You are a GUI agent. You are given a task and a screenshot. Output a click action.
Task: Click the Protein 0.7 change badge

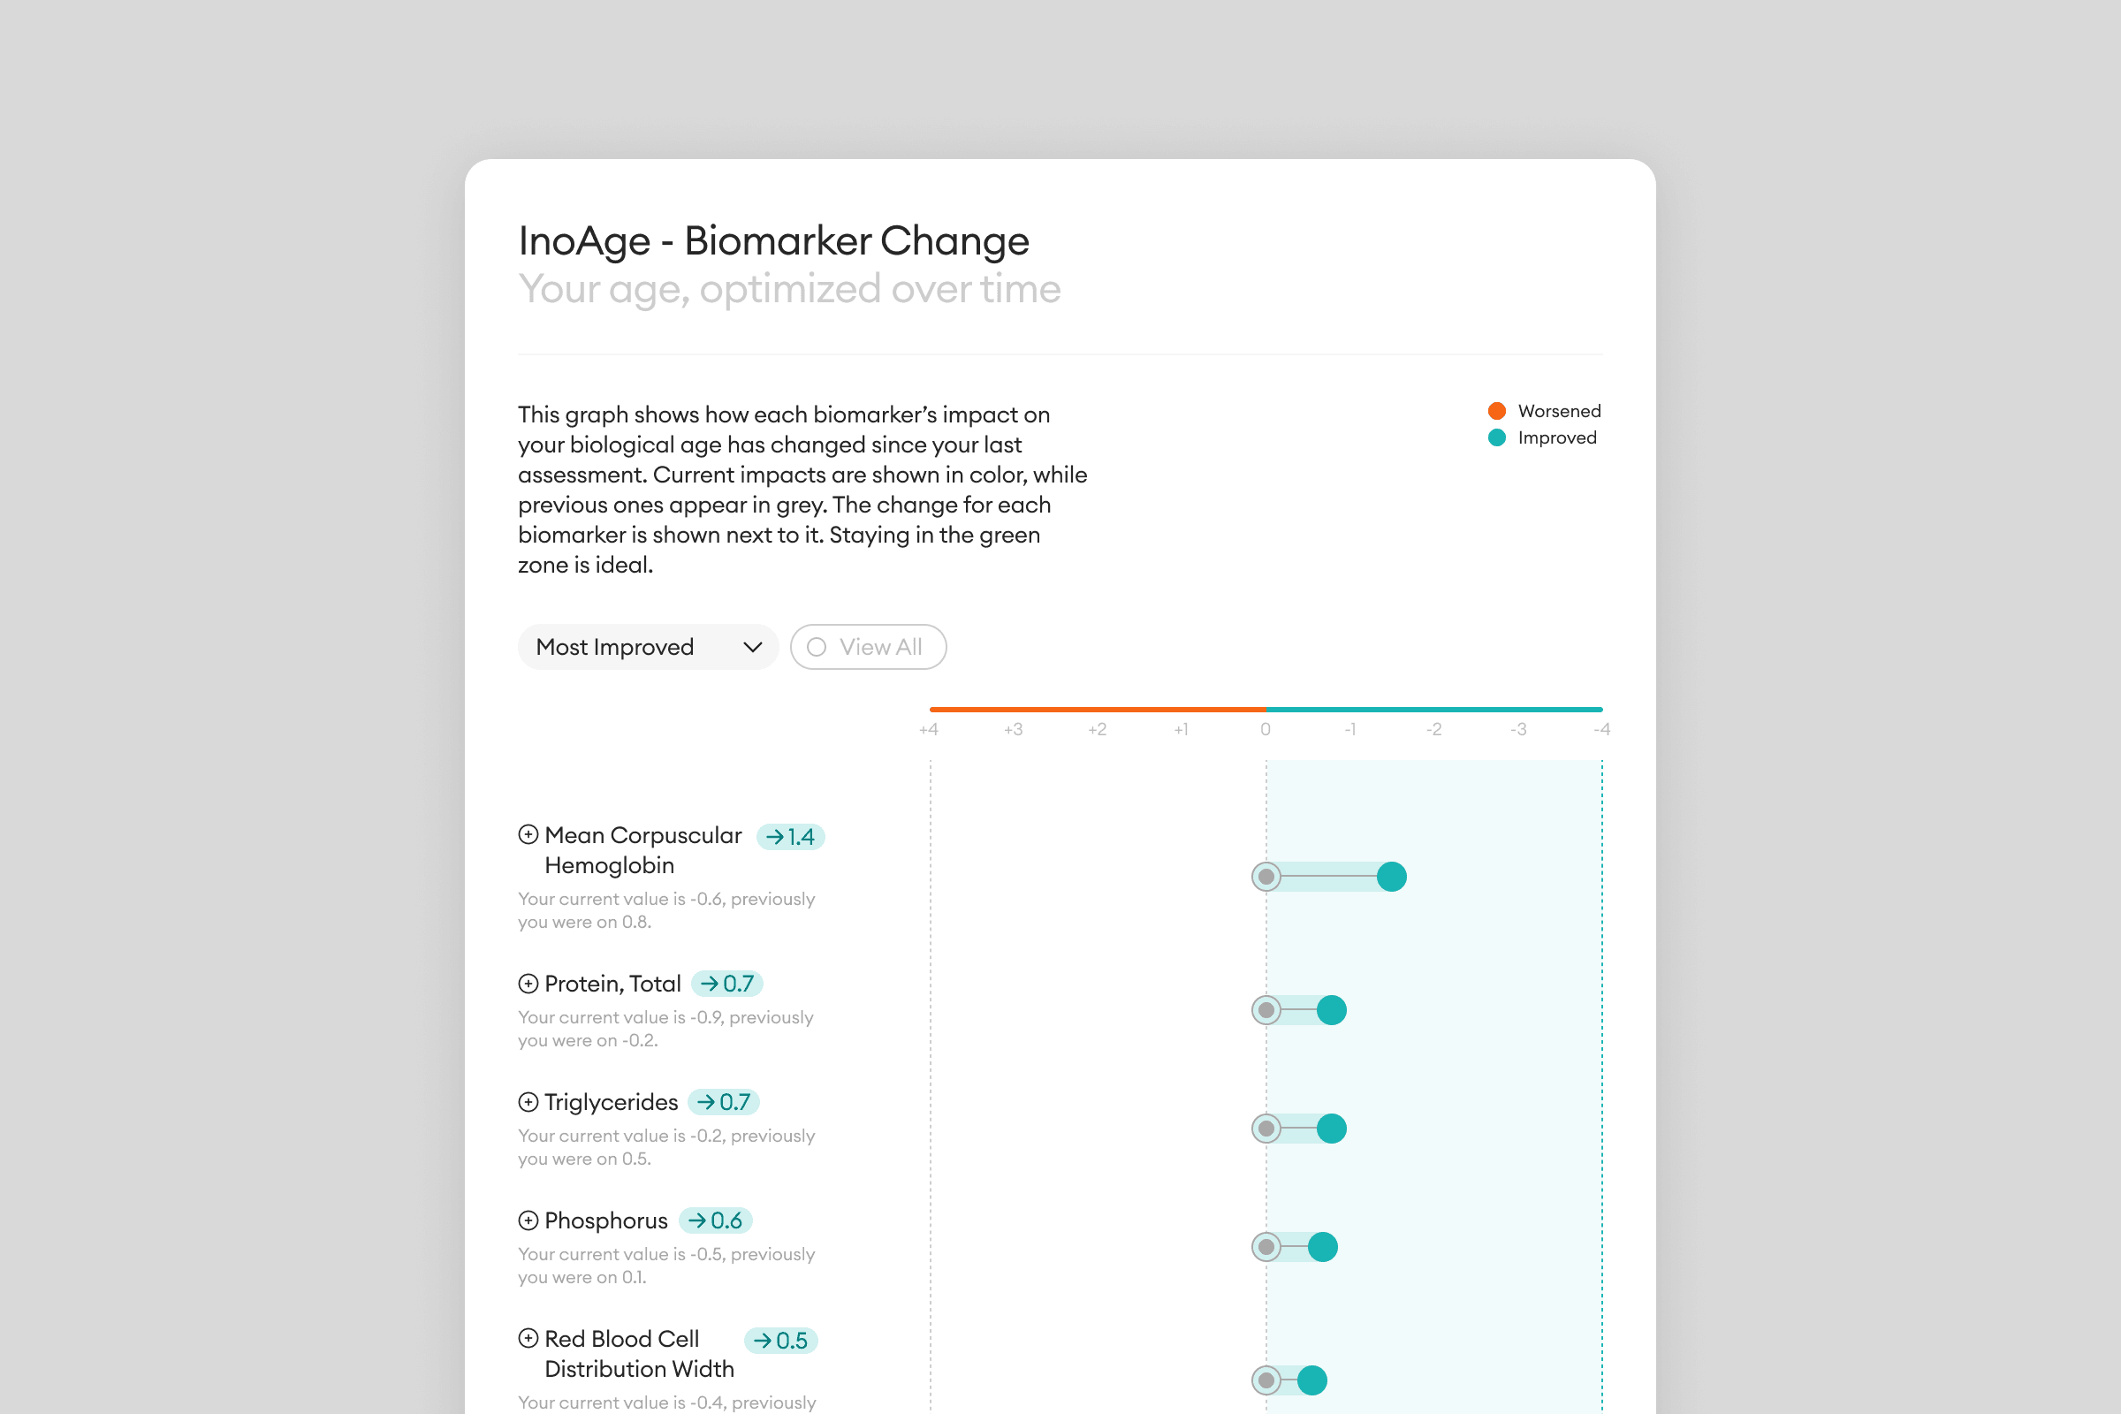(726, 983)
